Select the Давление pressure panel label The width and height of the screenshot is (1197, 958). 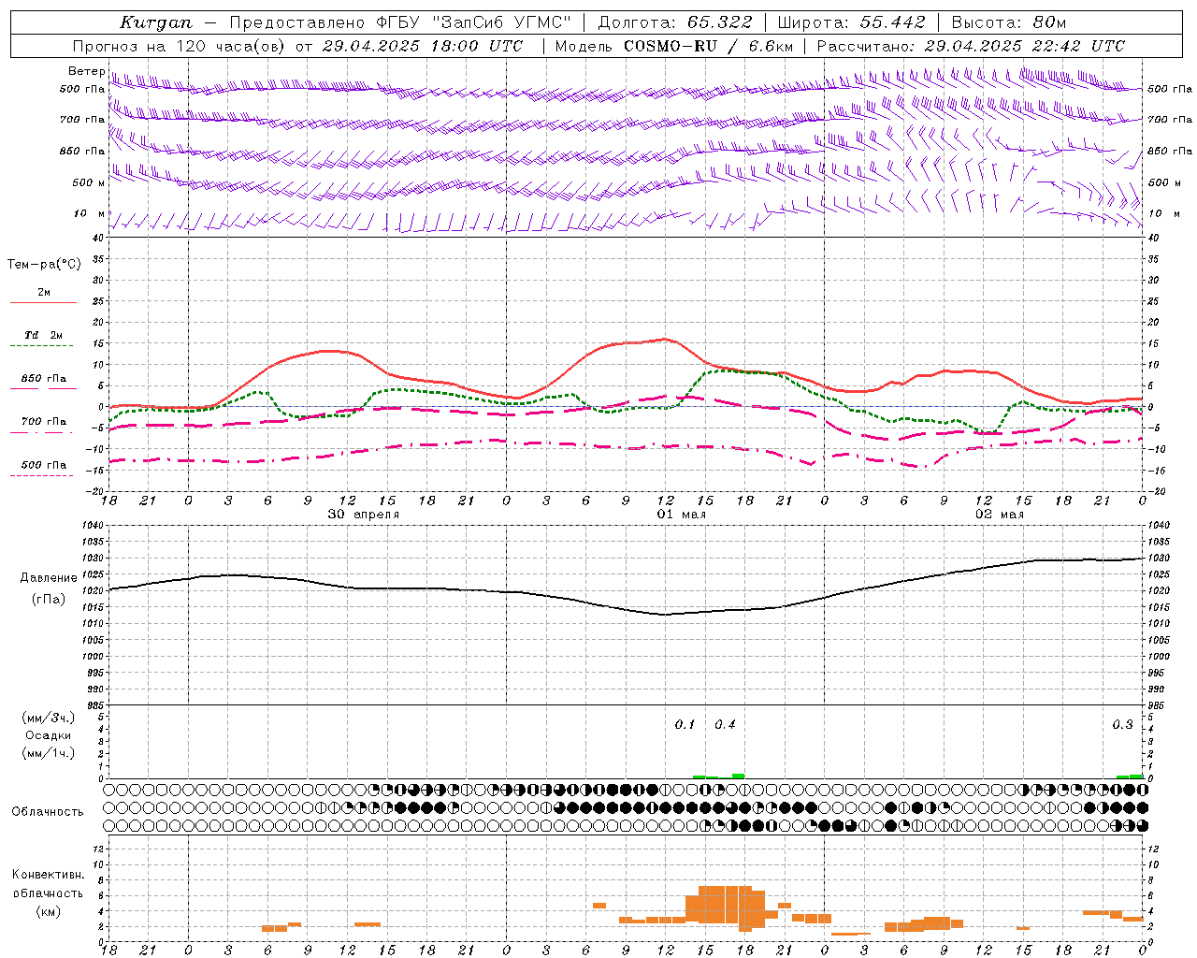(49, 578)
